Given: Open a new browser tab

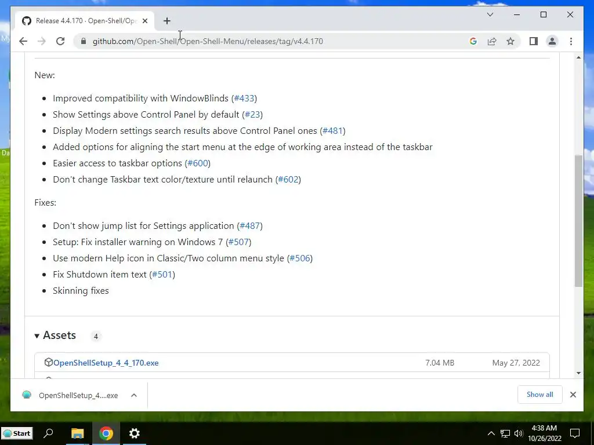Looking at the screenshot, I should click(166, 21).
